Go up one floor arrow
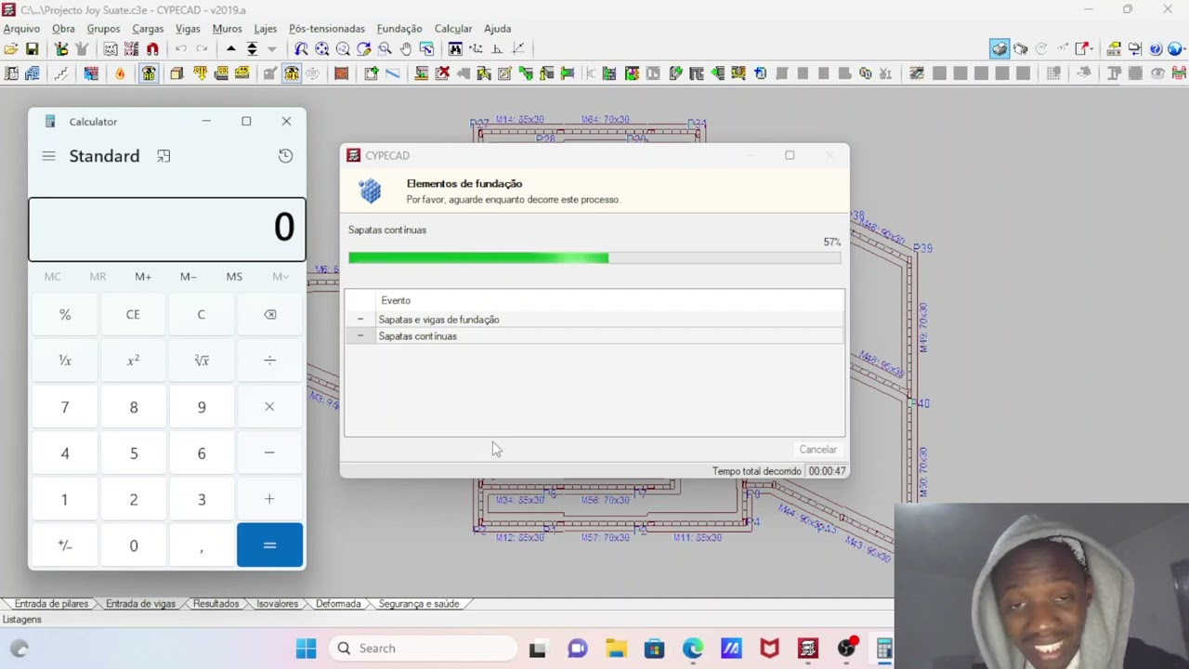 click(x=231, y=49)
